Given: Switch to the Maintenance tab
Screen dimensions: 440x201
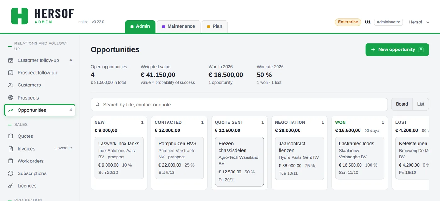Looking at the screenshot, I should tap(179, 27).
